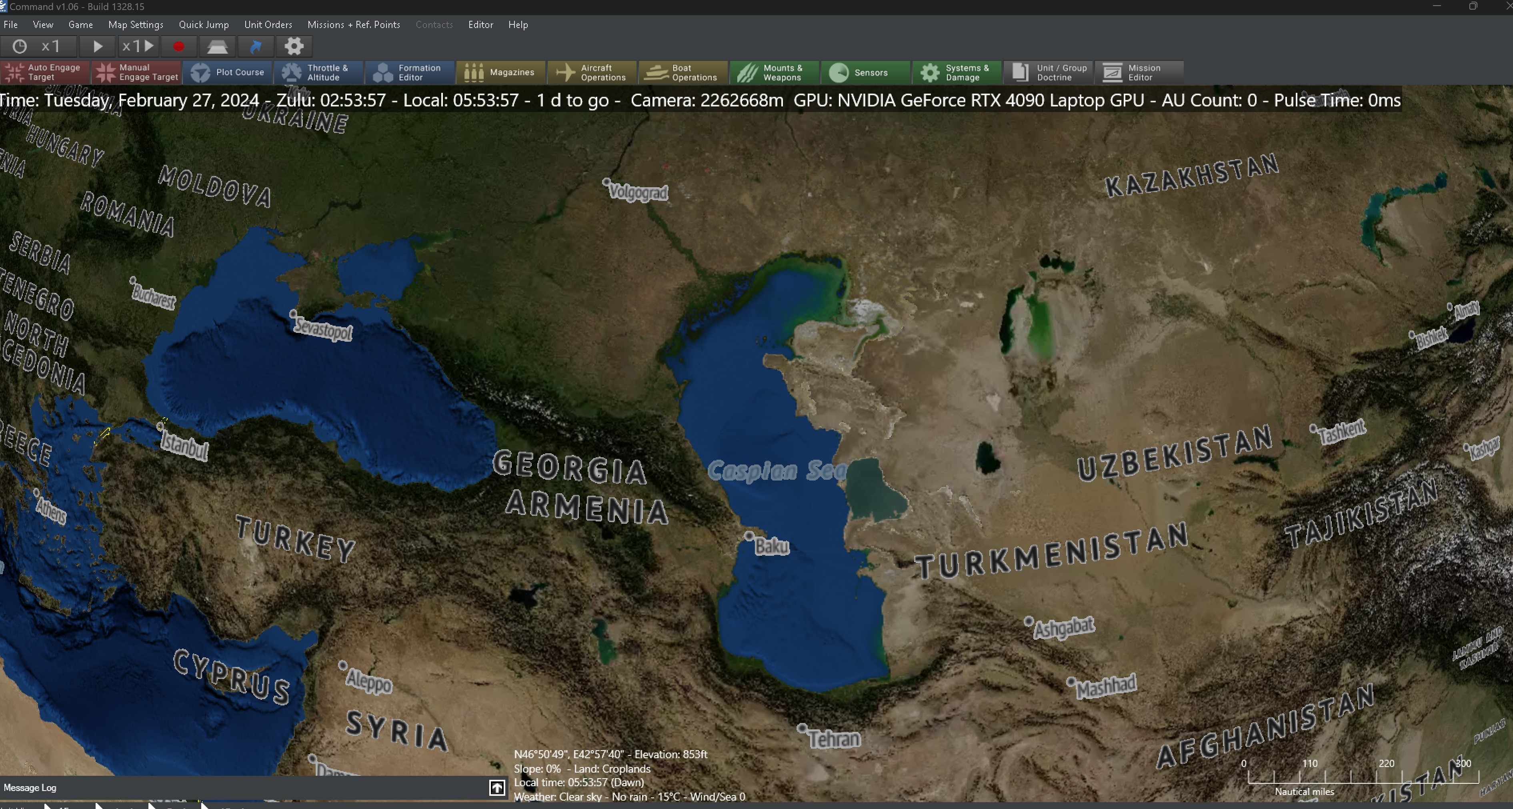Click the x1 step-forward play button
Image resolution: width=1513 pixels, height=809 pixels.
138,46
